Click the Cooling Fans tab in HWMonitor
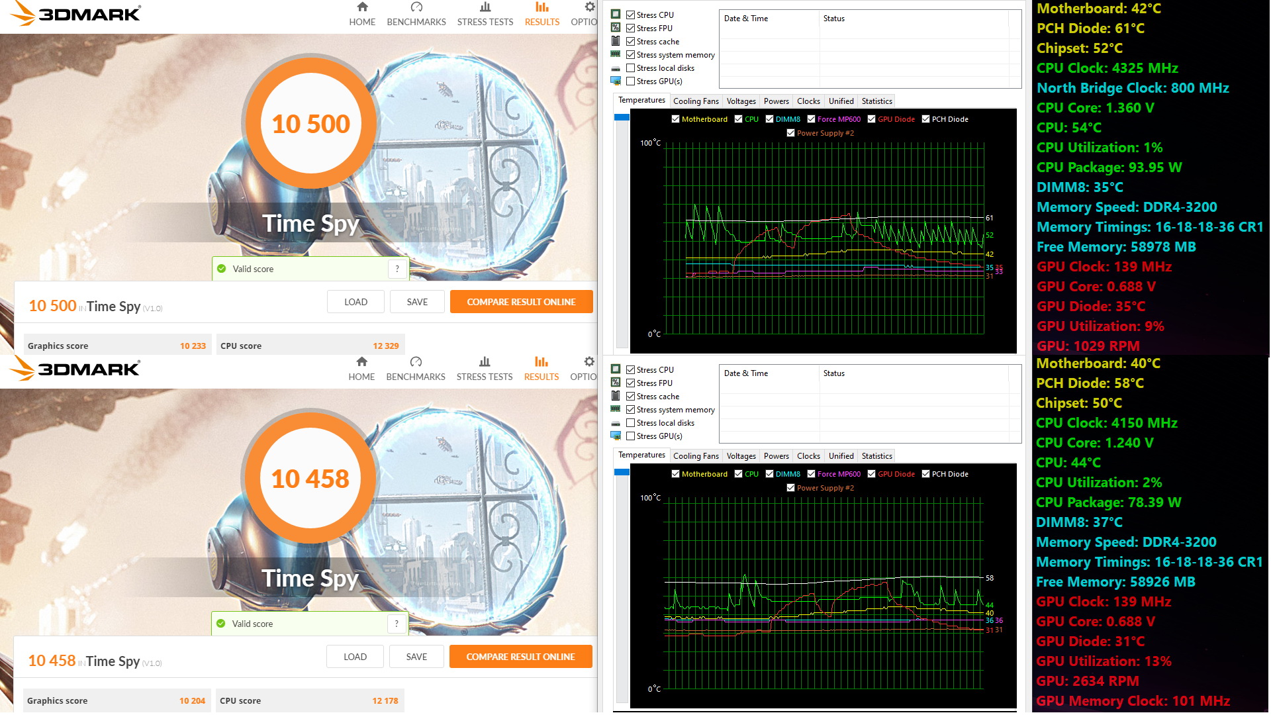This screenshot has height=715, width=1271. point(696,101)
